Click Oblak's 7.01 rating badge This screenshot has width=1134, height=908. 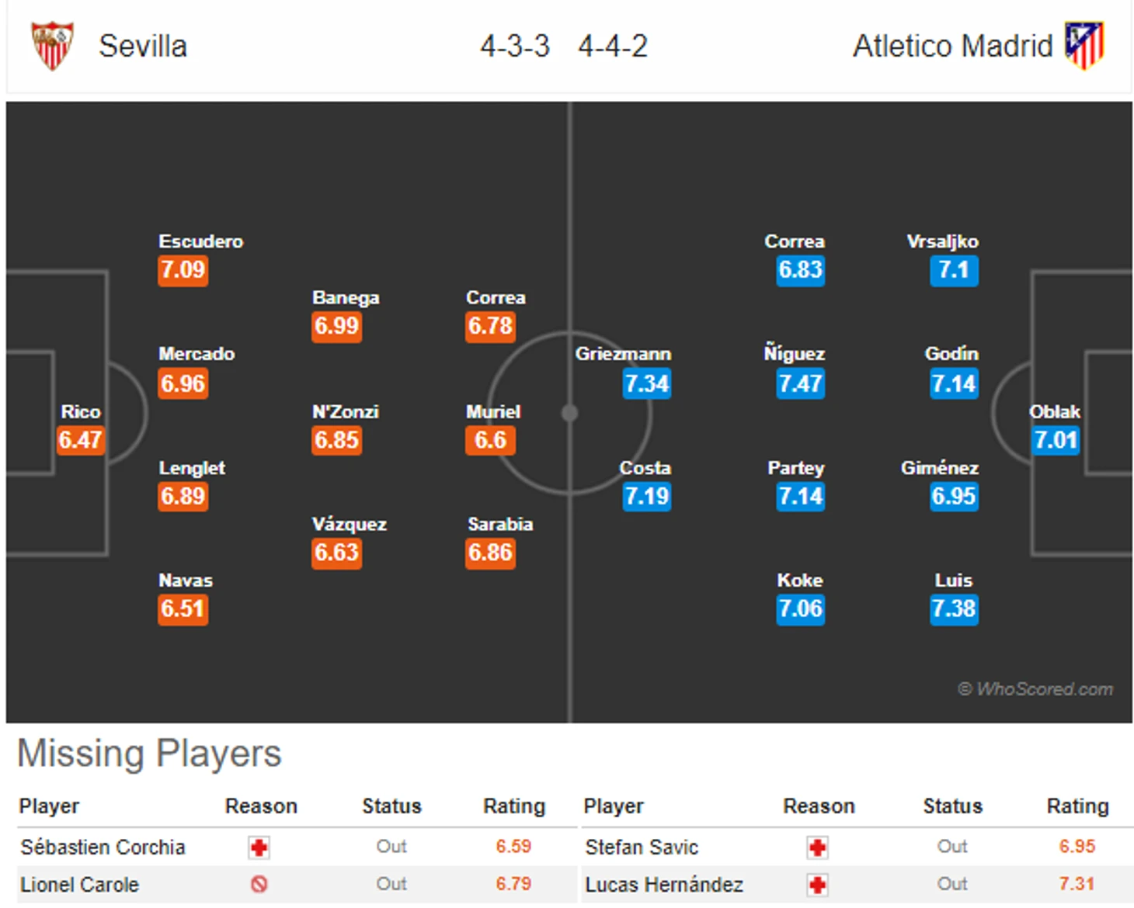1056,440
